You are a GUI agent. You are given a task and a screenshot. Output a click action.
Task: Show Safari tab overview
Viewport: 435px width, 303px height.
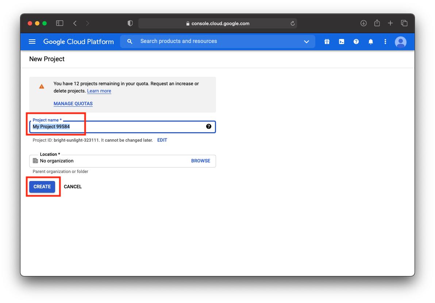click(x=404, y=23)
